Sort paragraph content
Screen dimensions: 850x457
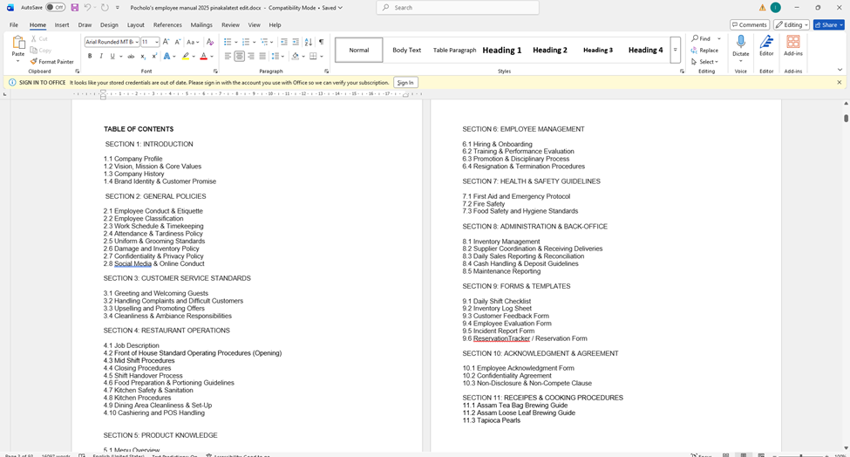(309, 42)
